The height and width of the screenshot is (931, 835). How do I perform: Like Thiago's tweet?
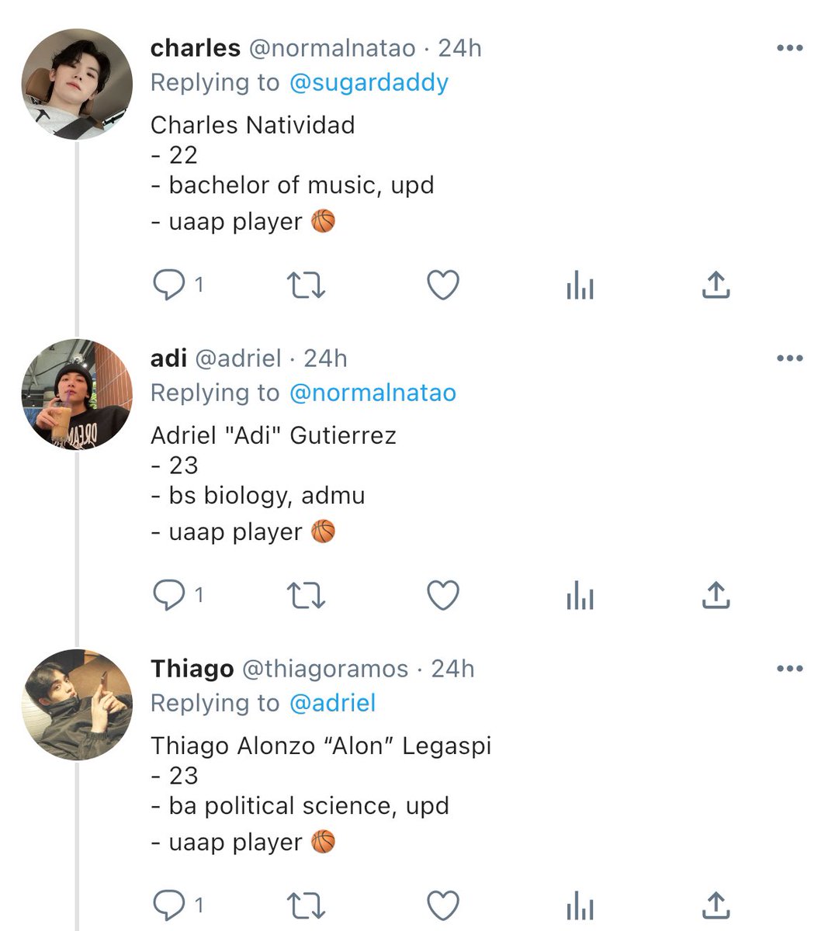(444, 905)
